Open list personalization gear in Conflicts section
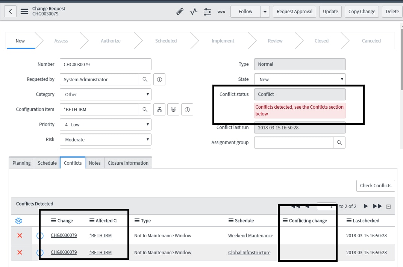Screen dimensions: 403x267 [x=18, y=221]
